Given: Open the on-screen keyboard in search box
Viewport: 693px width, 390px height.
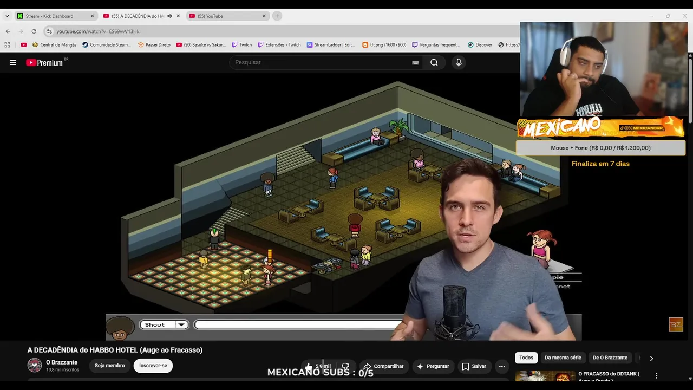Looking at the screenshot, I should (415, 63).
